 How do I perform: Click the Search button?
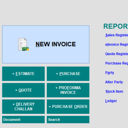coord(68,119)
